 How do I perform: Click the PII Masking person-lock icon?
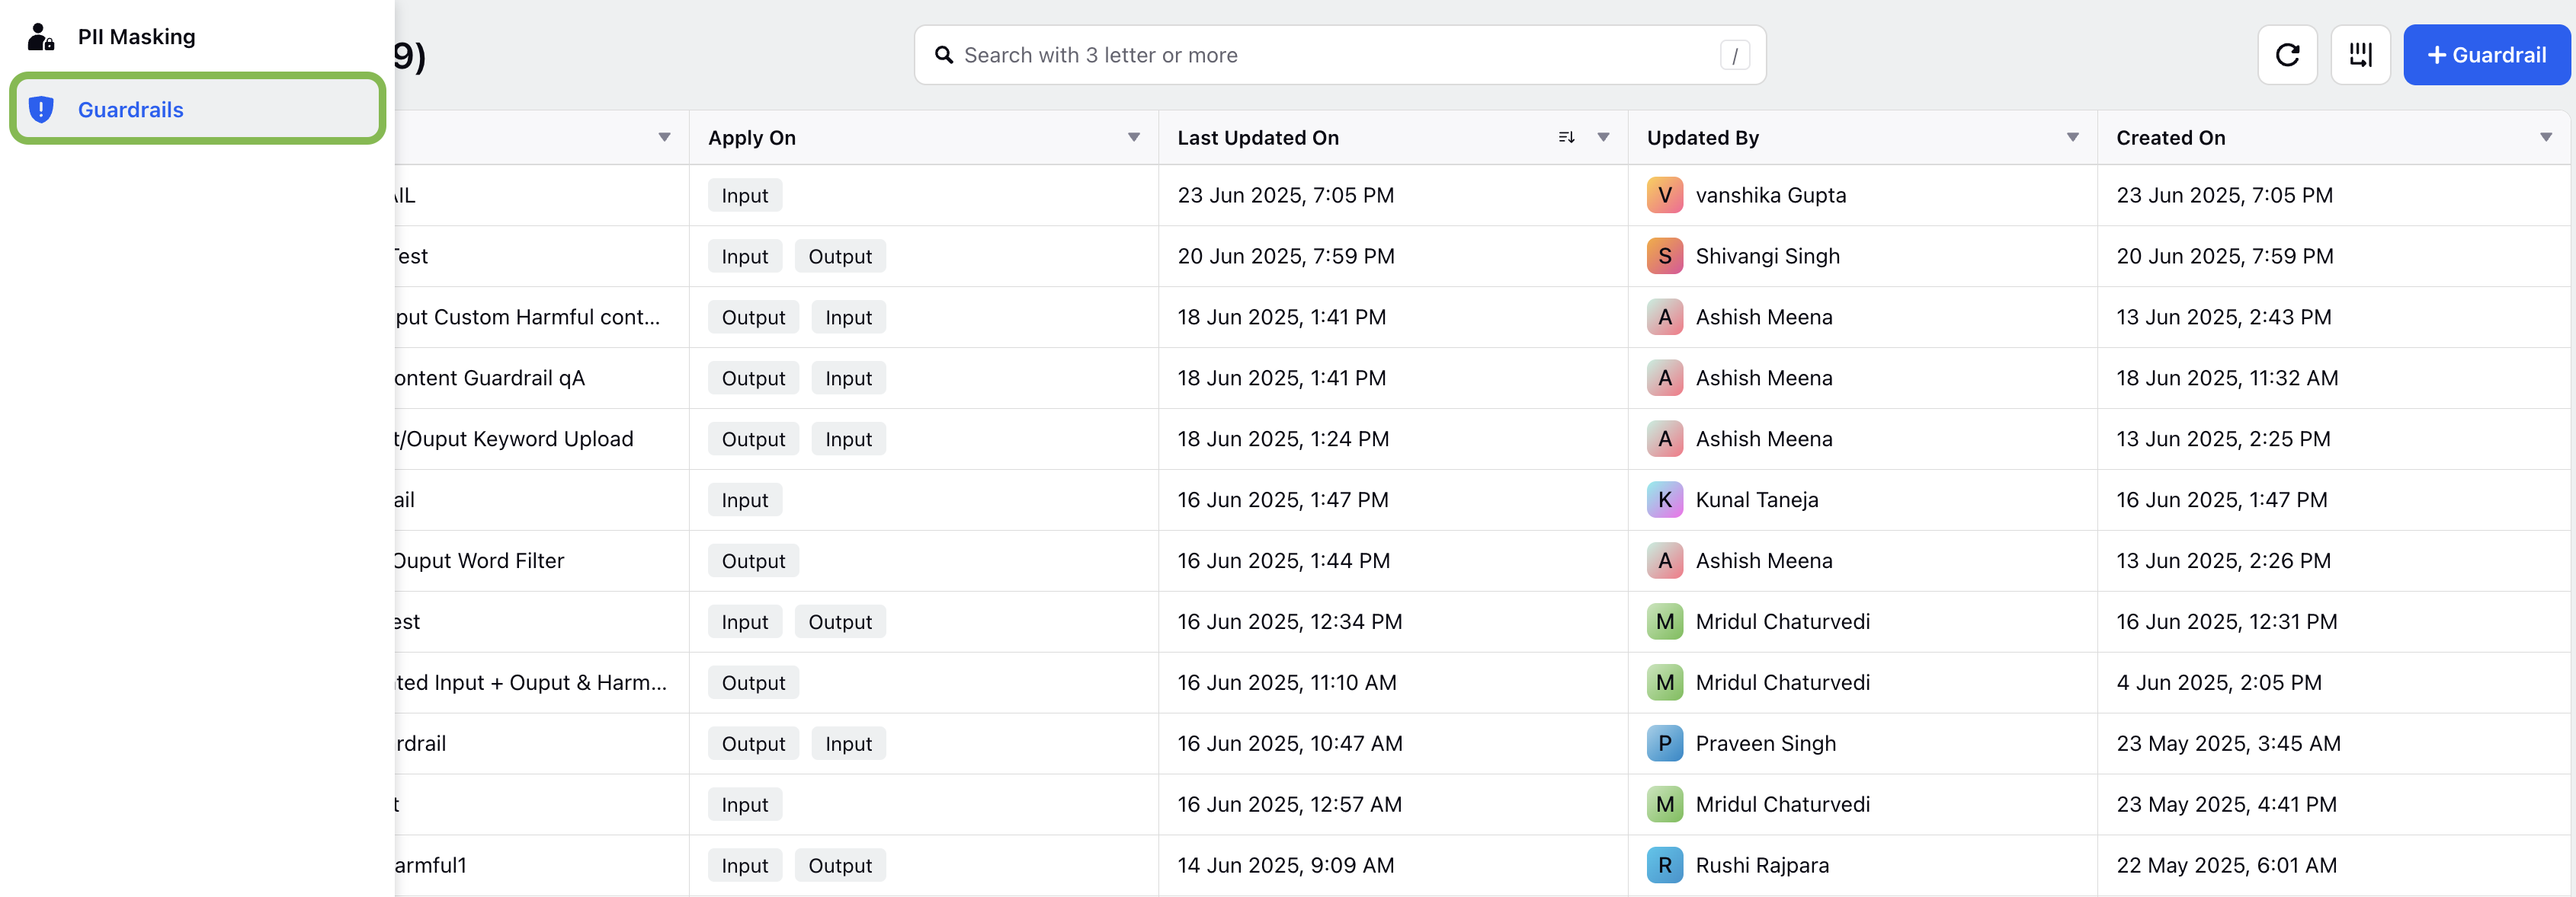(x=40, y=37)
